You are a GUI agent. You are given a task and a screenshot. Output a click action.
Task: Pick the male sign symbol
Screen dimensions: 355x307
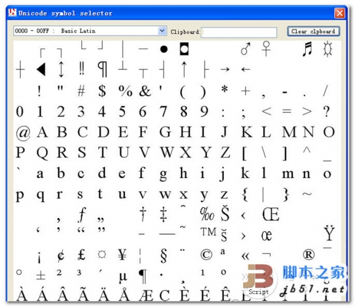pyautogui.click(x=245, y=49)
